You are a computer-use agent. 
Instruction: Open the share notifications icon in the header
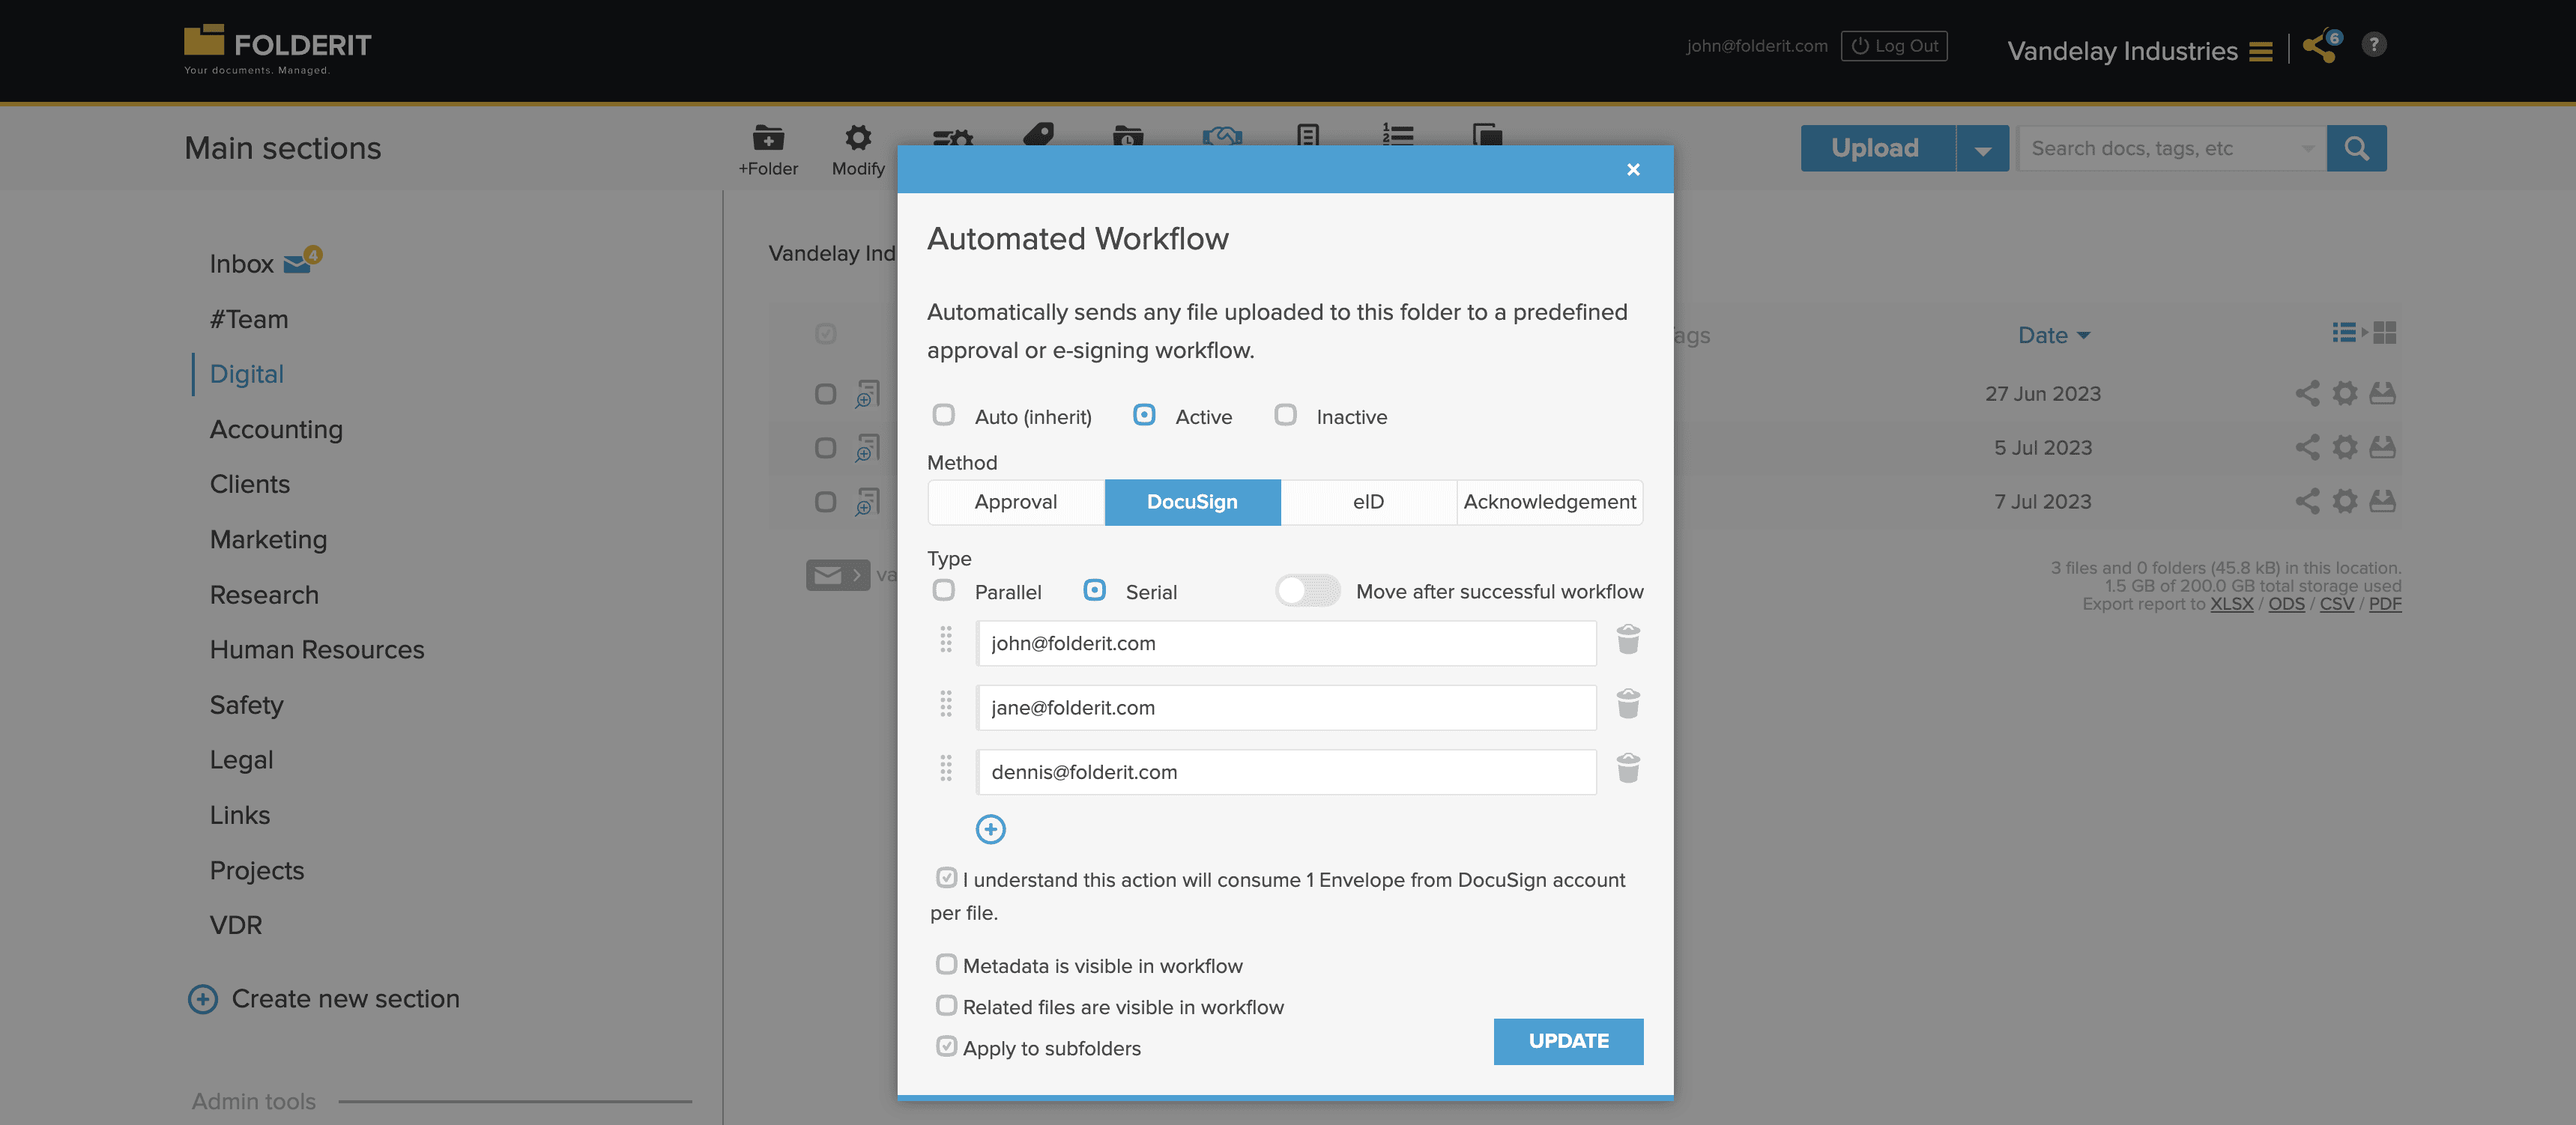(2321, 46)
